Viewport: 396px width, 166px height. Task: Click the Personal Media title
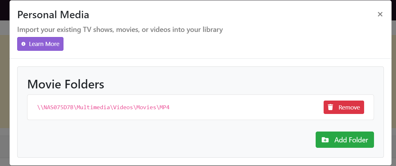[53, 15]
